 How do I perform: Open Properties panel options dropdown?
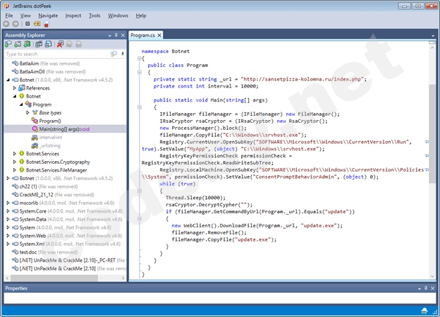pyautogui.click(x=420, y=288)
